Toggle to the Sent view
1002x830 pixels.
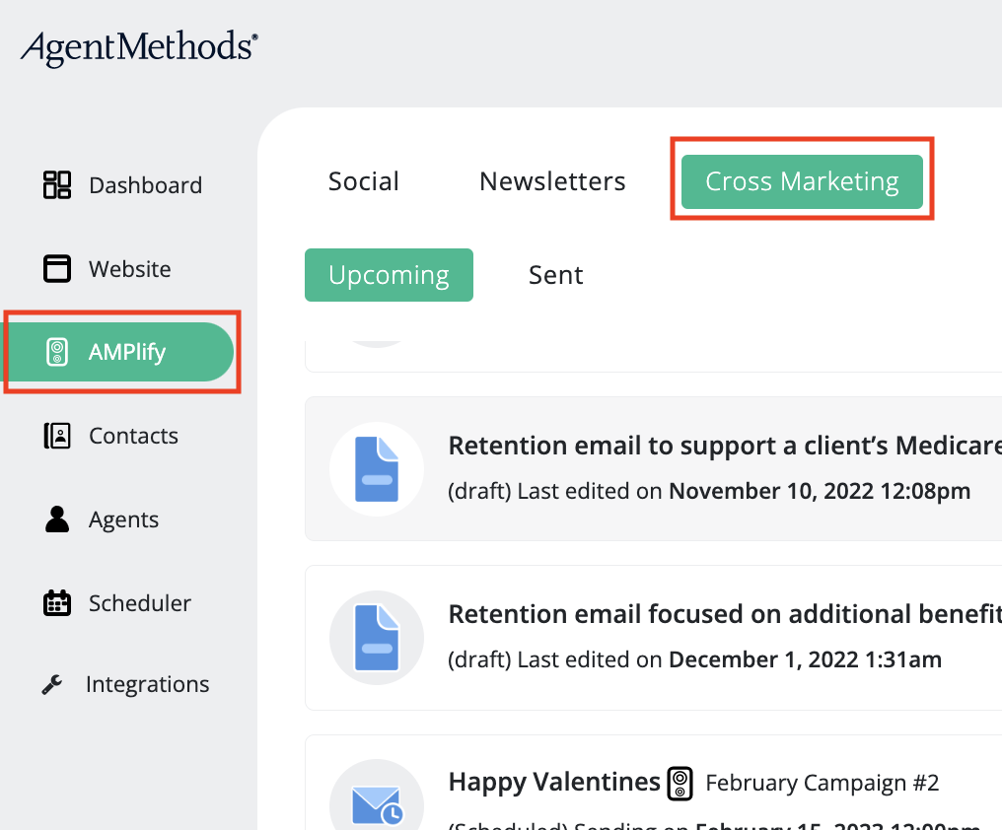pyautogui.click(x=555, y=275)
